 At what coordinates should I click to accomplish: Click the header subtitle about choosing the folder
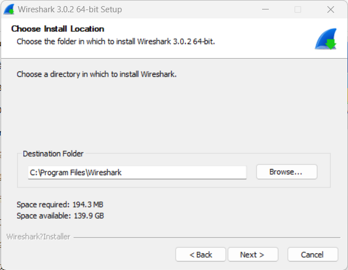[x=115, y=41]
